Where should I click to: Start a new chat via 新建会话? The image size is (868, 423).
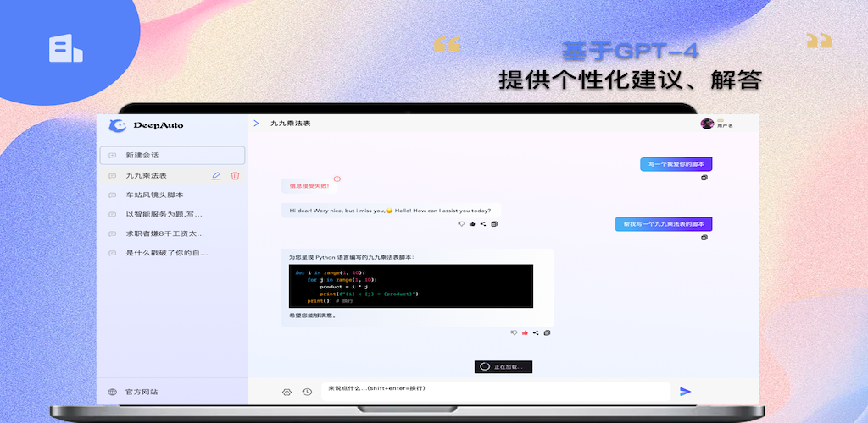pyautogui.click(x=172, y=155)
